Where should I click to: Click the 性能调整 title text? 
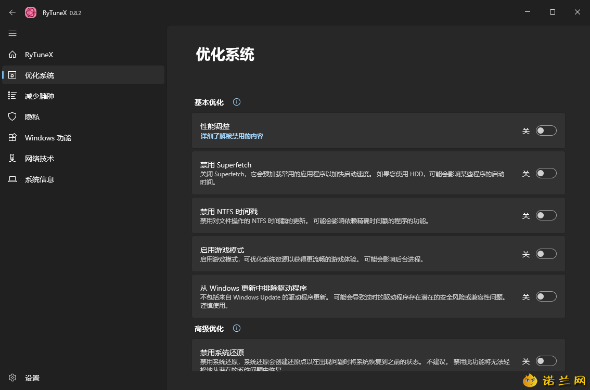point(215,126)
